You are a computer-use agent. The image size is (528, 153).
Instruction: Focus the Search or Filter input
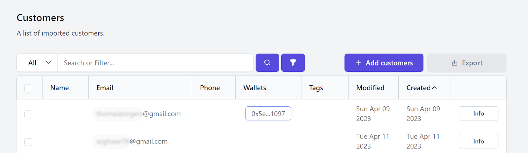tap(155, 63)
